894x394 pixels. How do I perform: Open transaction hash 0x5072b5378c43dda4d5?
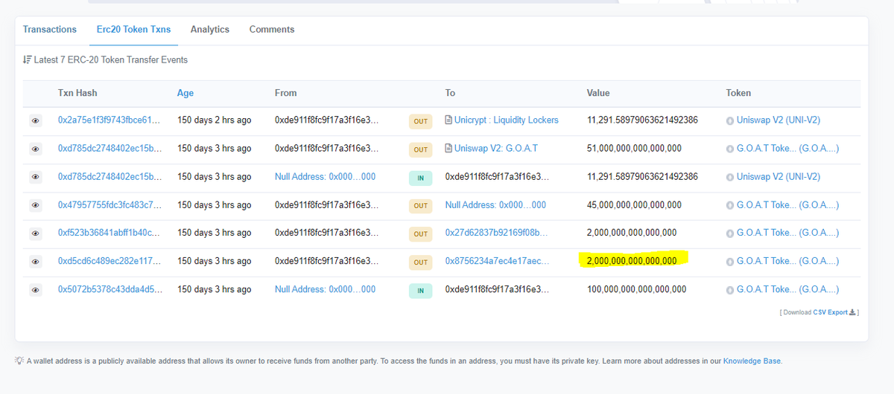(x=110, y=289)
